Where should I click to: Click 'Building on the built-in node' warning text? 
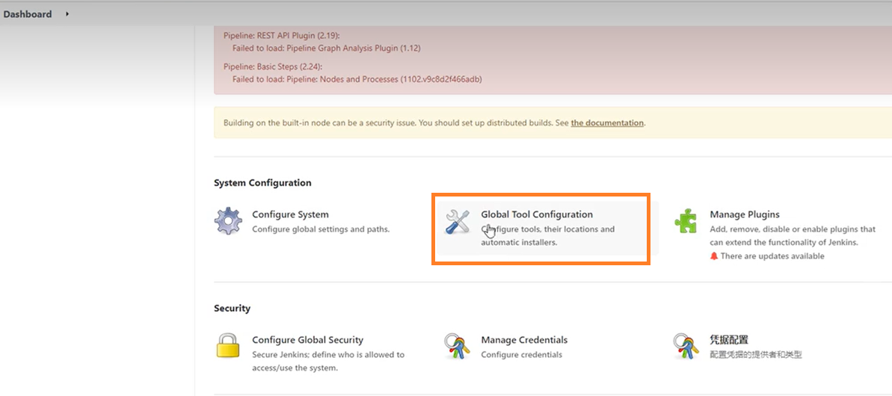pyautogui.click(x=434, y=123)
